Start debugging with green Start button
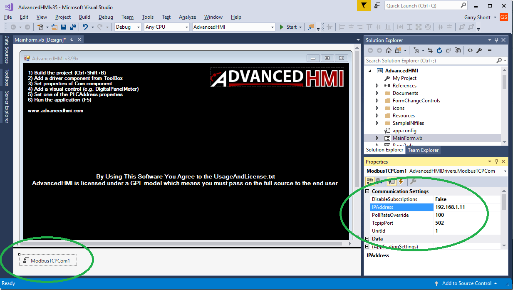This screenshot has width=513, height=290. click(288, 27)
